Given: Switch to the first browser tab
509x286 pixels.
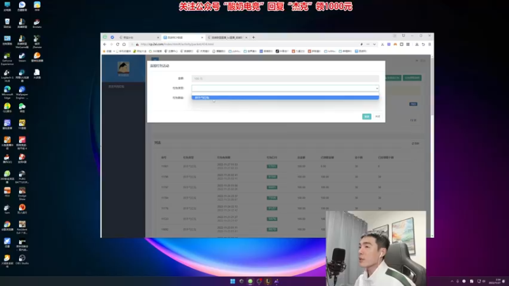Looking at the screenshot, I should (138, 37).
